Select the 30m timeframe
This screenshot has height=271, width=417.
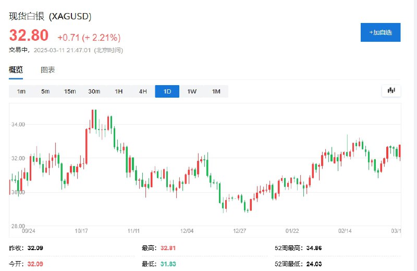tap(94, 91)
